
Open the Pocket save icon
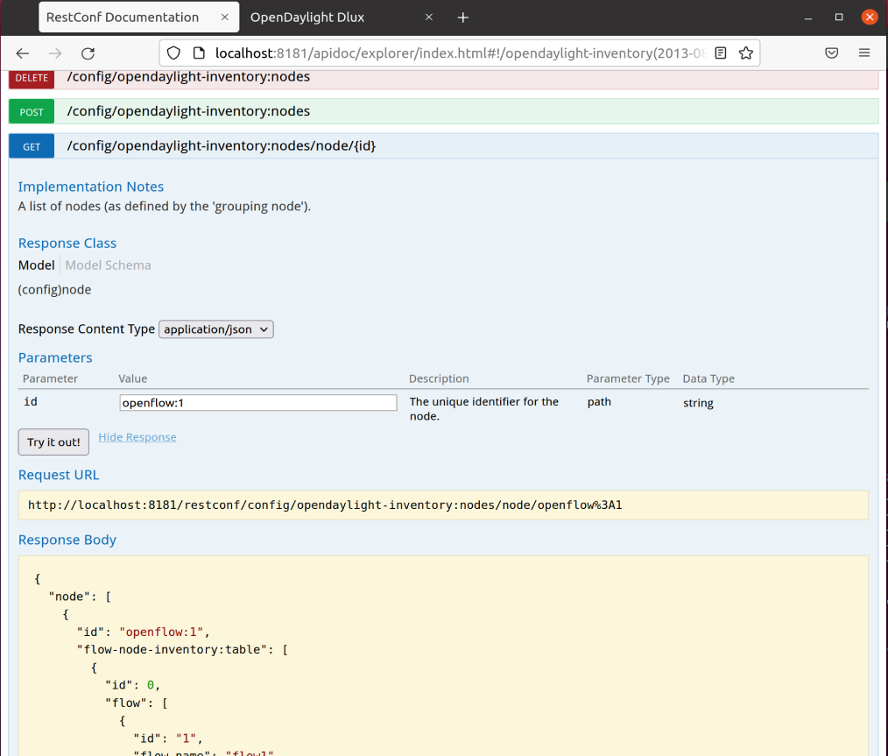pyautogui.click(x=832, y=53)
